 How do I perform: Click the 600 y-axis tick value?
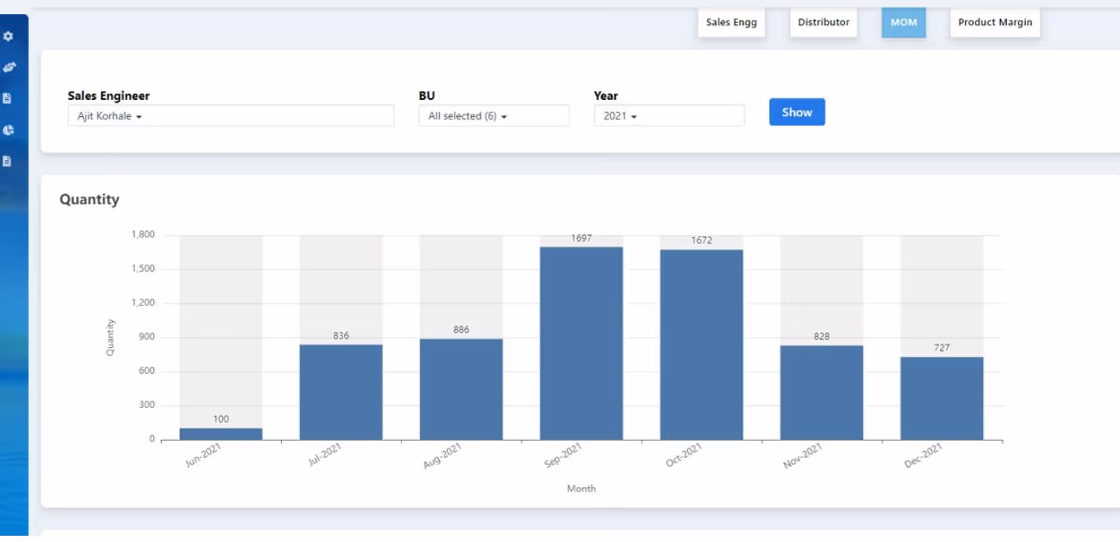coord(147,372)
